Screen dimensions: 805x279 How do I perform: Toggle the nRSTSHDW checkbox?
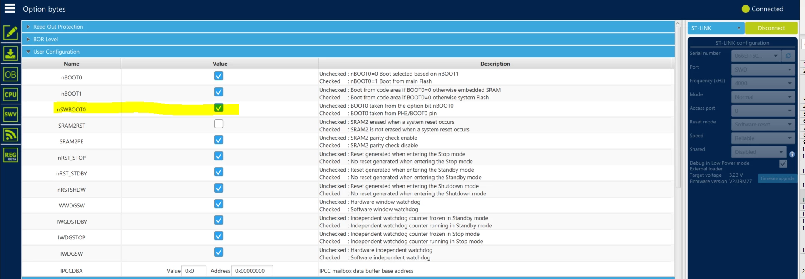tap(219, 188)
